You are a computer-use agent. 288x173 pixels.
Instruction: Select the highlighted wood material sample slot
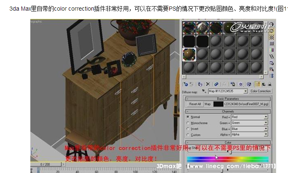(x=189, y=54)
